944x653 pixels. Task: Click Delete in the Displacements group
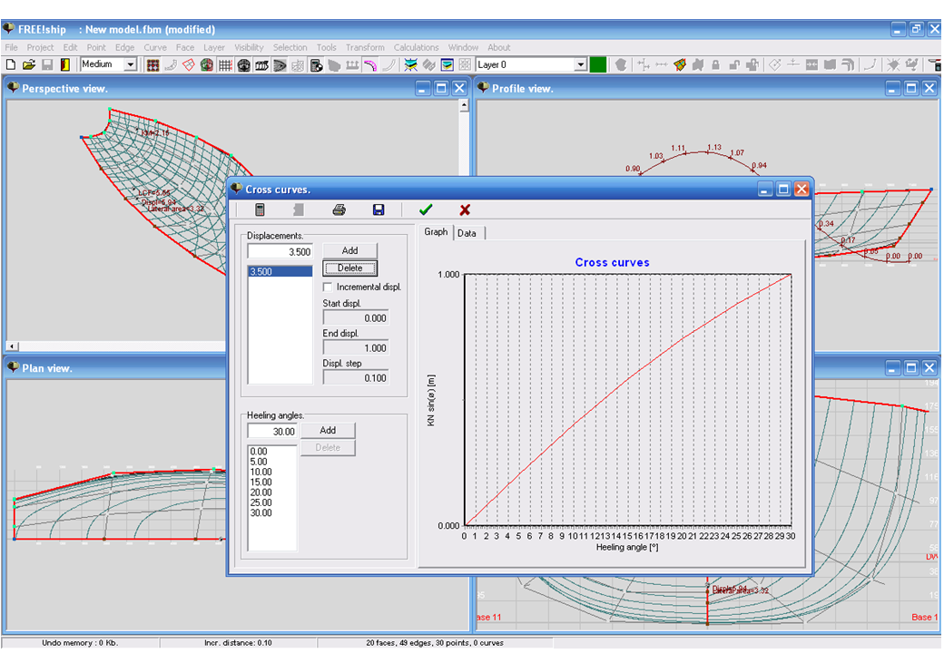[x=349, y=268]
